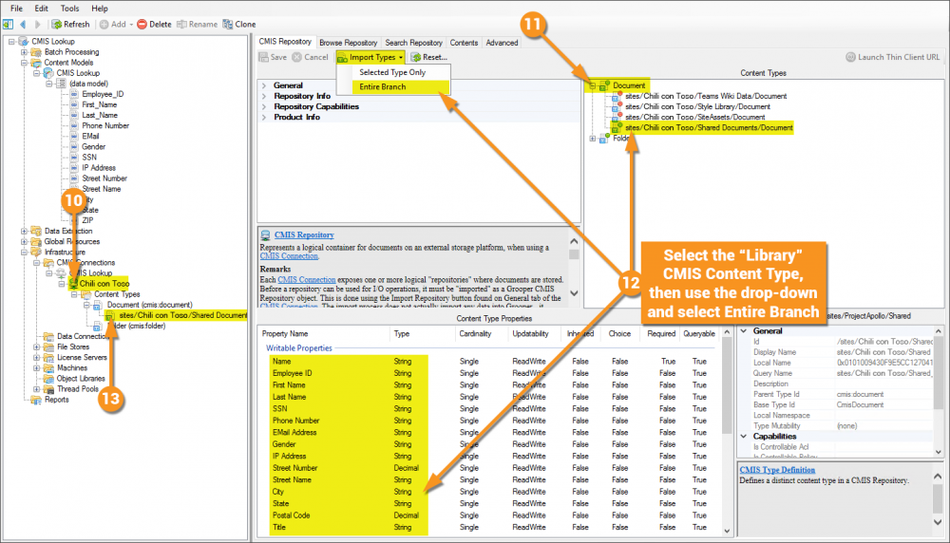
Task: Collapse the General section in right properties
Action: click(x=744, y=331)
